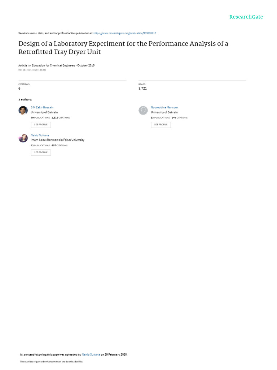This screenshot has height=370, width=277.
Task: Click SEE PROFILE under Nahid Sultana
Action: [41, 152]
